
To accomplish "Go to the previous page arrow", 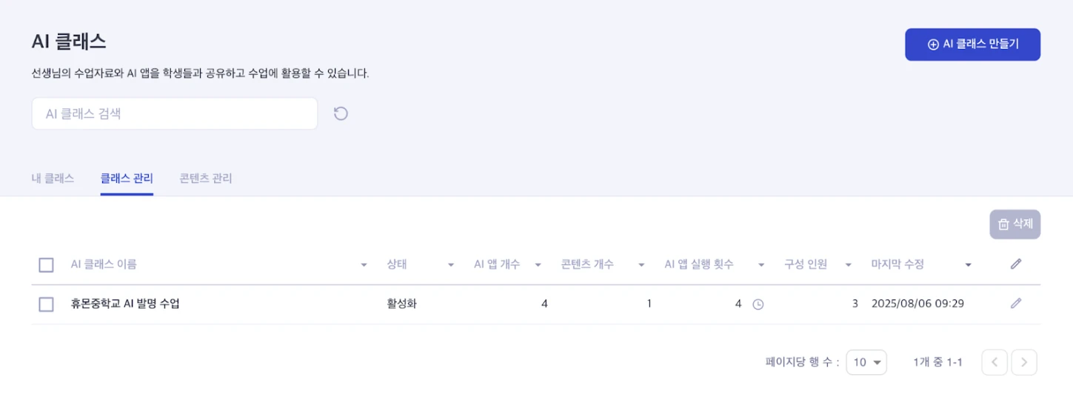I will pos(995,362).
